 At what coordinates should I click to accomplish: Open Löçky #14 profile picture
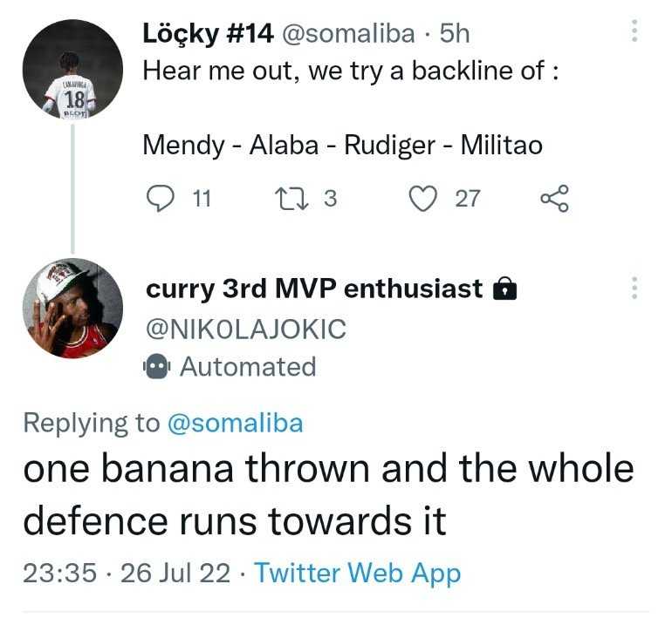tap(72, 69)
